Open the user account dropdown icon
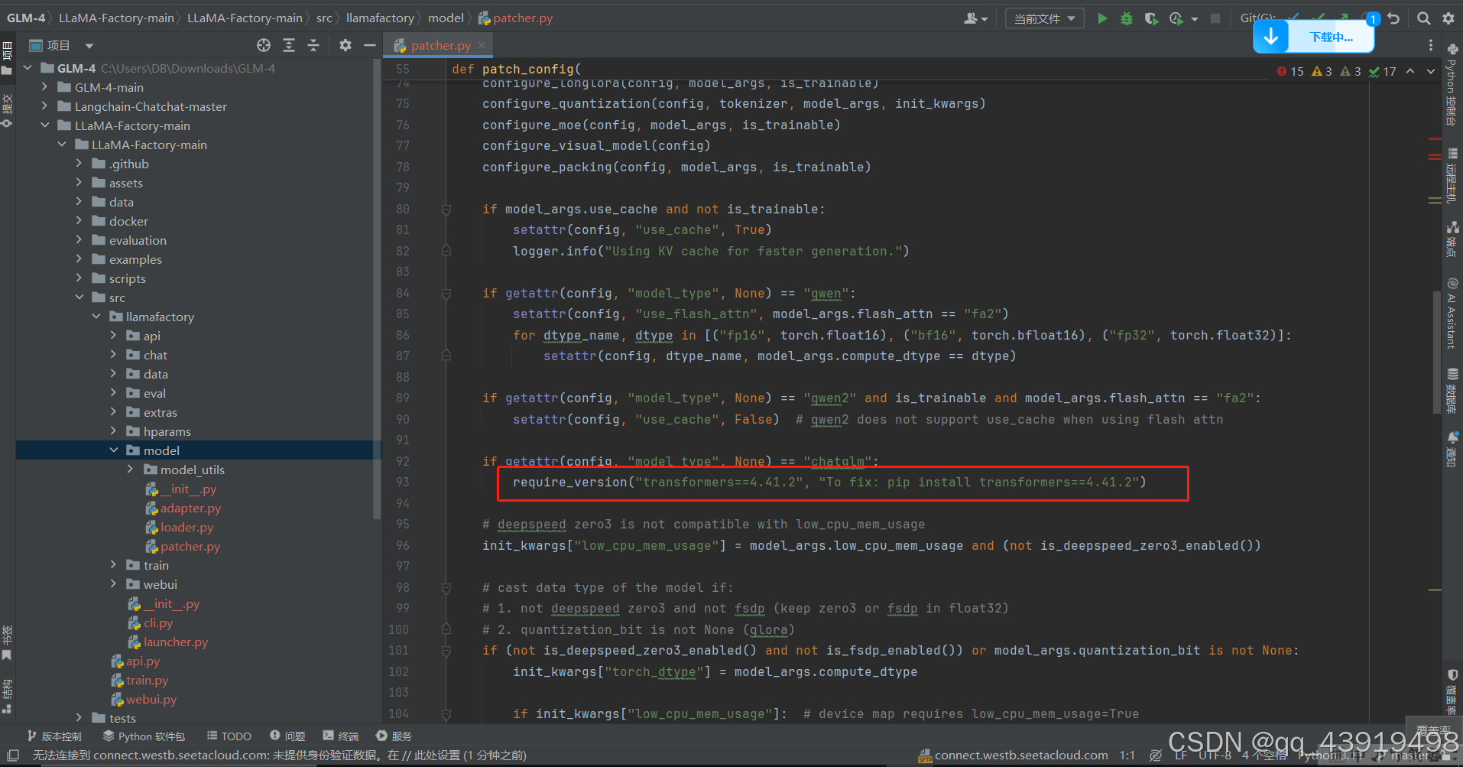The height and width of the screenshot is (767, 1463). pyautogui.click(x=976, y=18)
